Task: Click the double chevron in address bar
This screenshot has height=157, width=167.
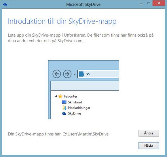Action: (88, 74)
